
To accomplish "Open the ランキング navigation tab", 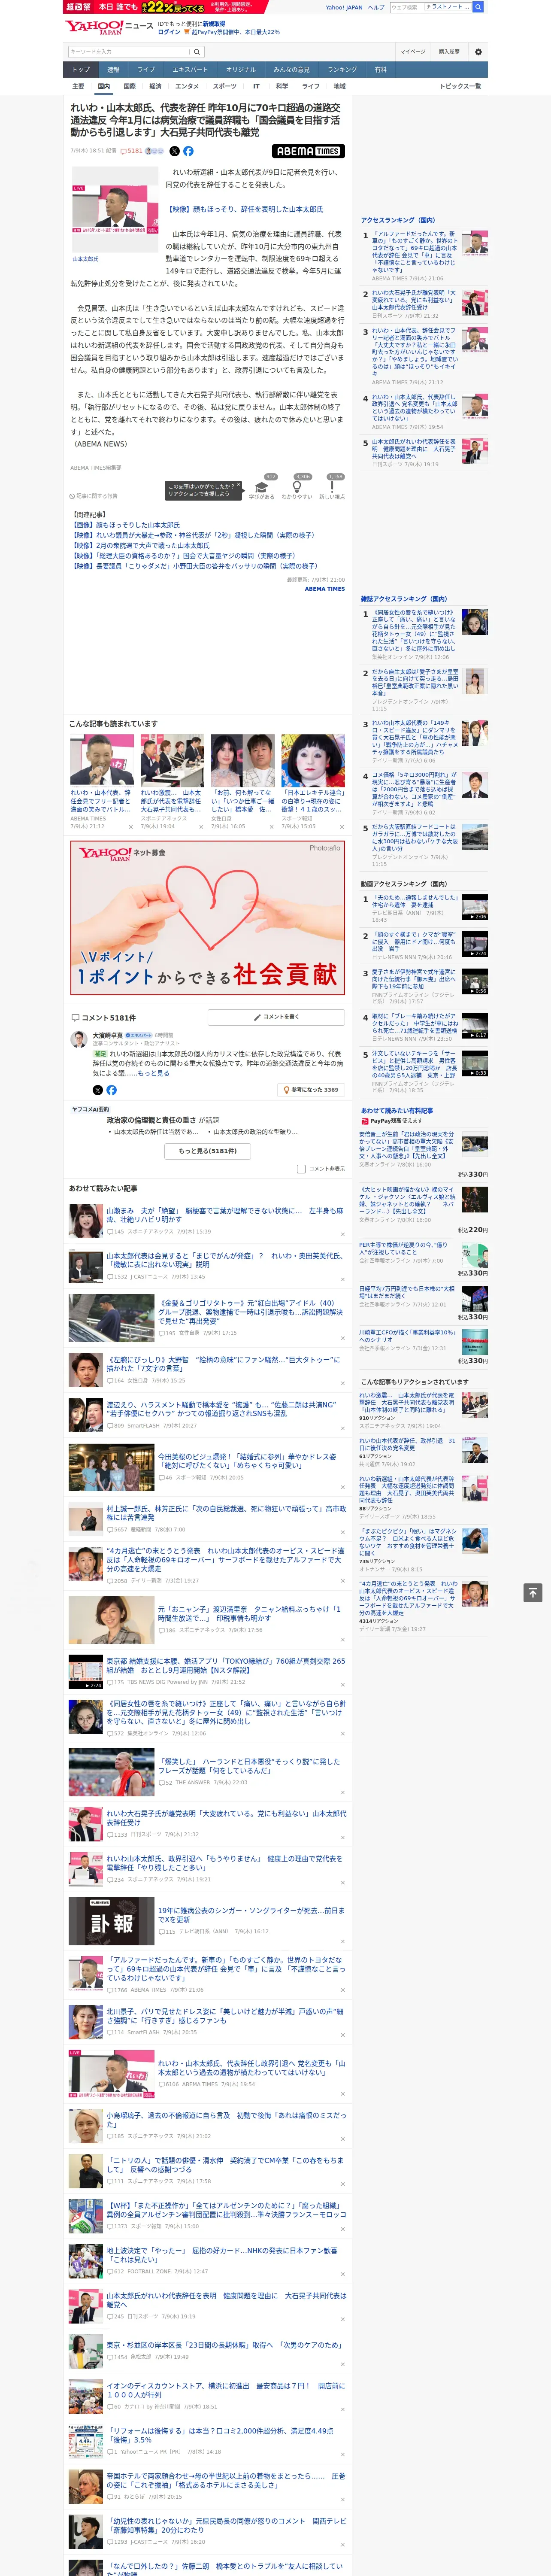I will (x=342, y=70).
